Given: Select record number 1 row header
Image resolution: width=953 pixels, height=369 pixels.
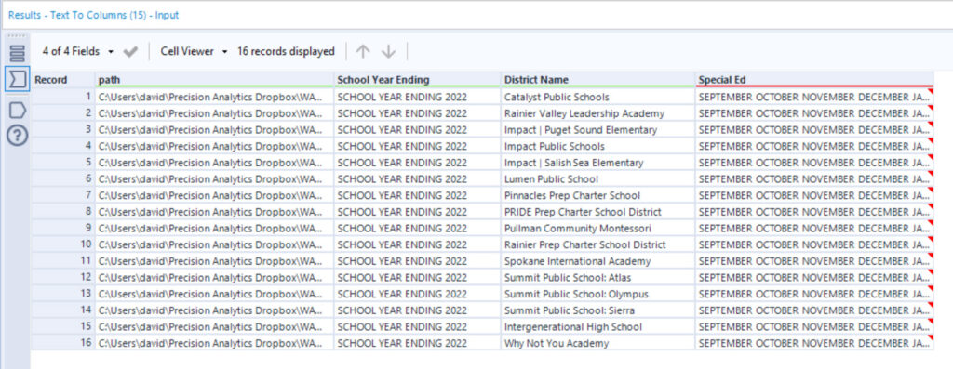Looking at the screenshot, I should click(x=62, y=97).
